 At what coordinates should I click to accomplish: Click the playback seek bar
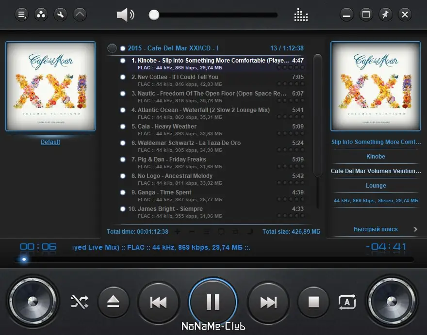(x=214, y=259)
